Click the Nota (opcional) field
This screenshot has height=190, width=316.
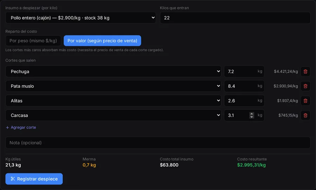[x=158, y=143]
